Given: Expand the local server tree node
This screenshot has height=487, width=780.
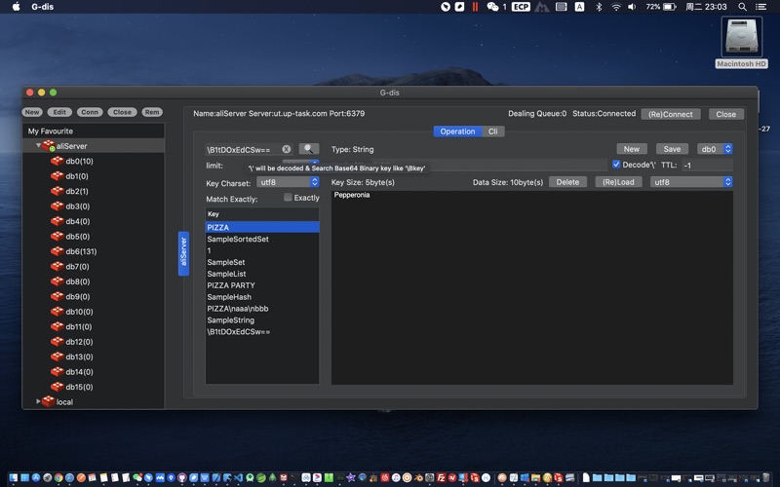Looking at the screenshot, I should click(x=38, y=401).
